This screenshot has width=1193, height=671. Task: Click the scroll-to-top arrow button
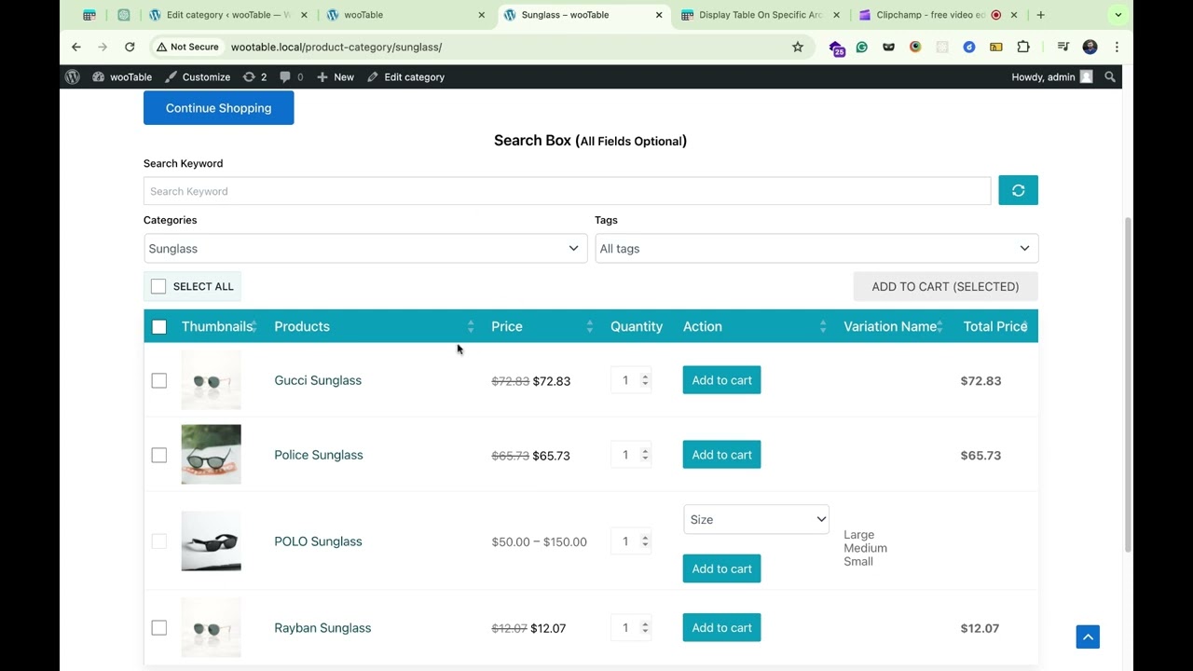pos(1088,637)
